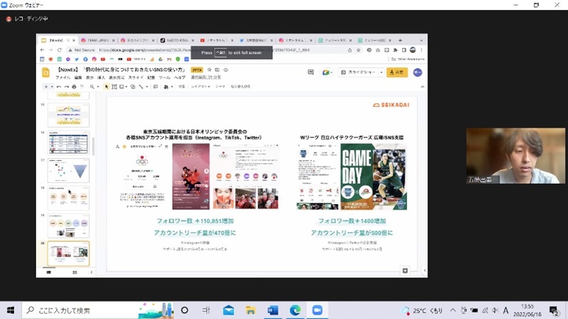Screen dimensions: 568x319
Task: Open the ファイル menu
Action: pos(62,77)
